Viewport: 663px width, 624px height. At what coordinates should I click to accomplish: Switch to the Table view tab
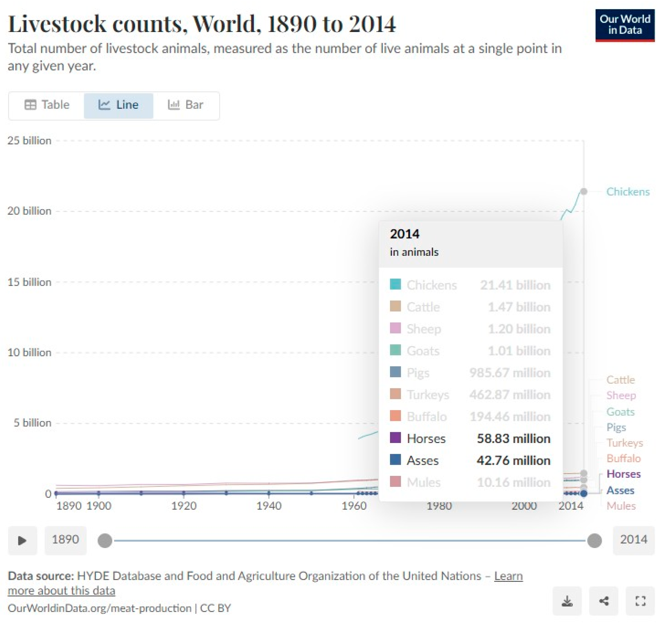pyautogui.click(x=47, y=105)
